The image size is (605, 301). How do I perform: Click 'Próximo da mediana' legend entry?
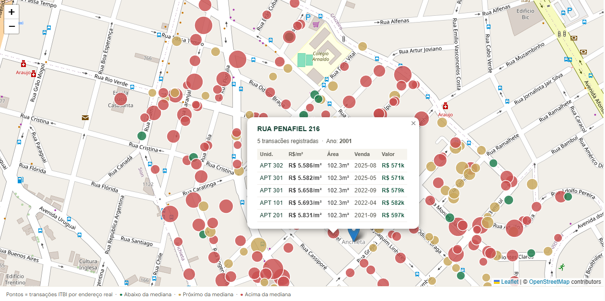coord(206,294)
